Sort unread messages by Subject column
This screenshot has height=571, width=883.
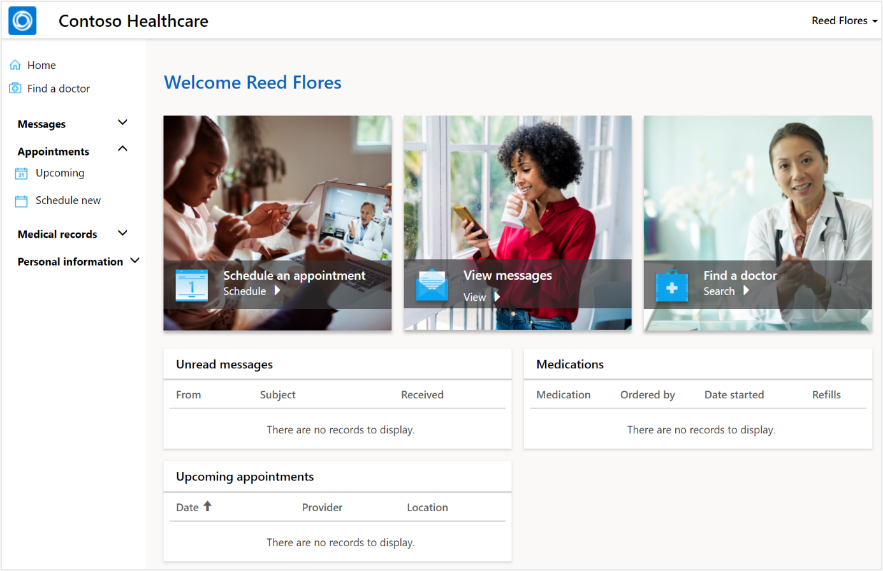[277, 395]
